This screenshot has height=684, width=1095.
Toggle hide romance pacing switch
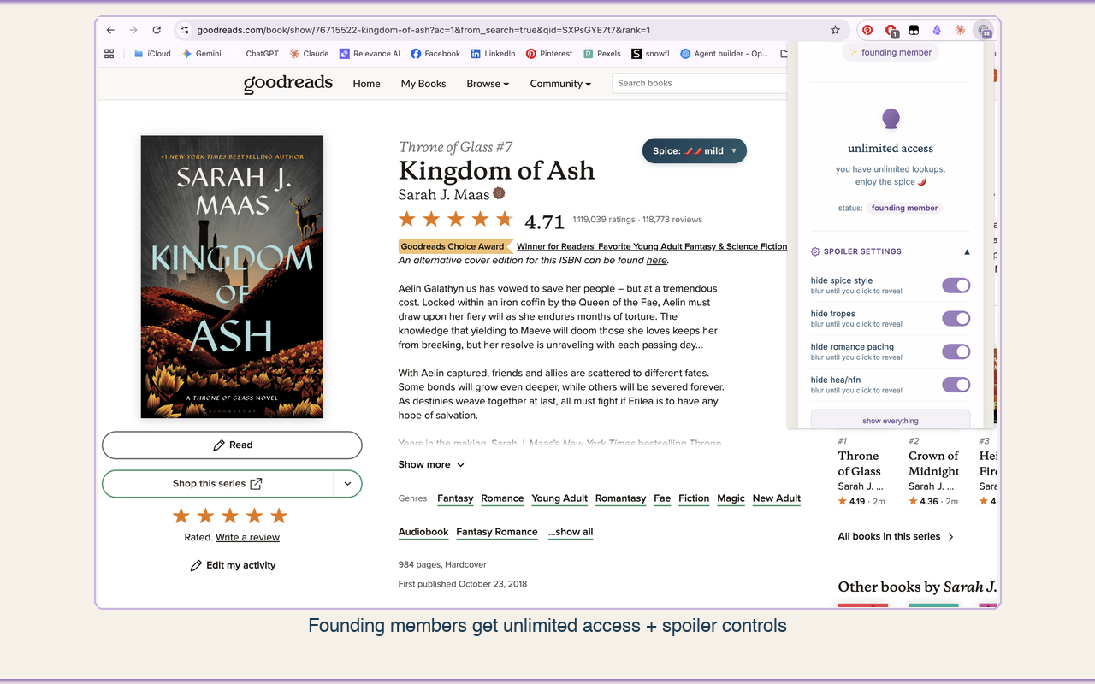pos(956,351)
